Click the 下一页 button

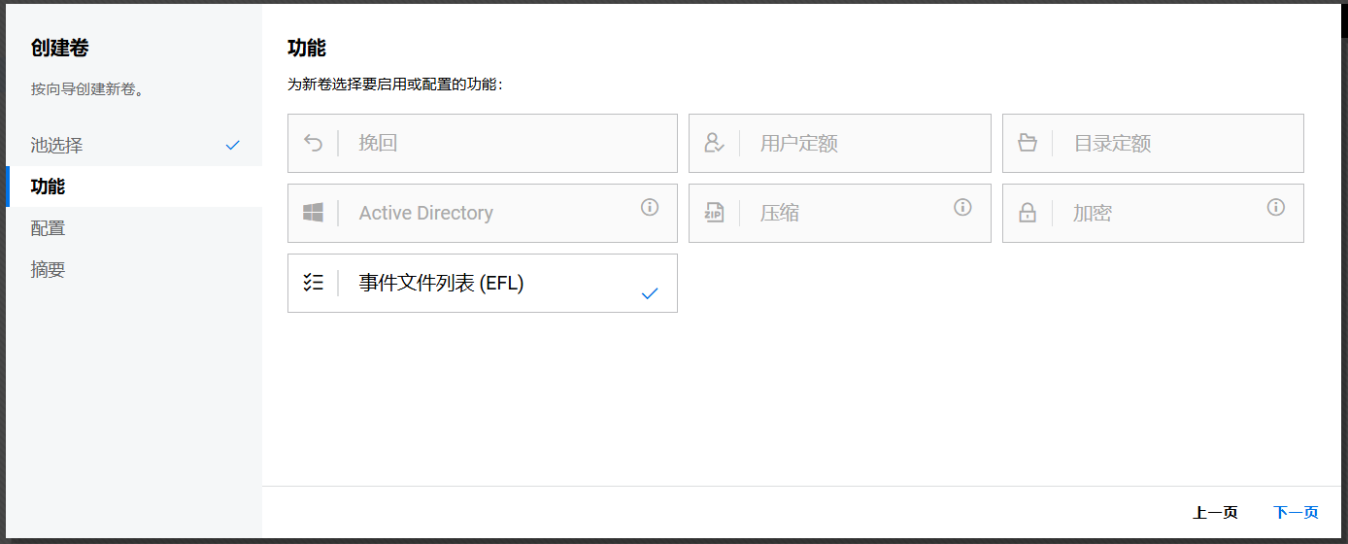[1296, 513]
